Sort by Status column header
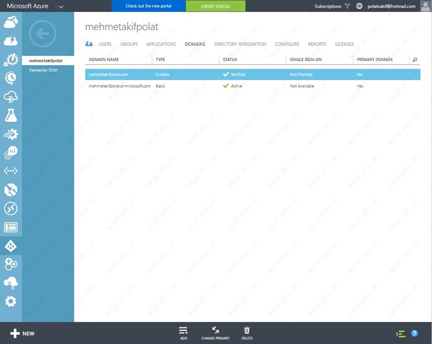This screenshot has width=432, height=344. pos(230,59)
